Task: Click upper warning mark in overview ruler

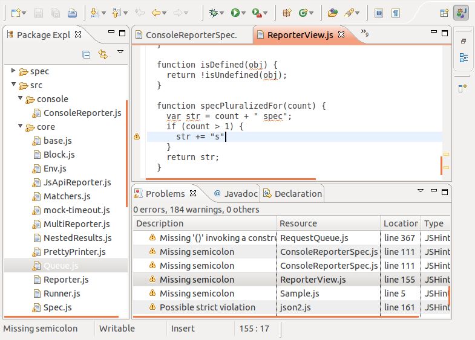Action: click(x=446, y=154)
